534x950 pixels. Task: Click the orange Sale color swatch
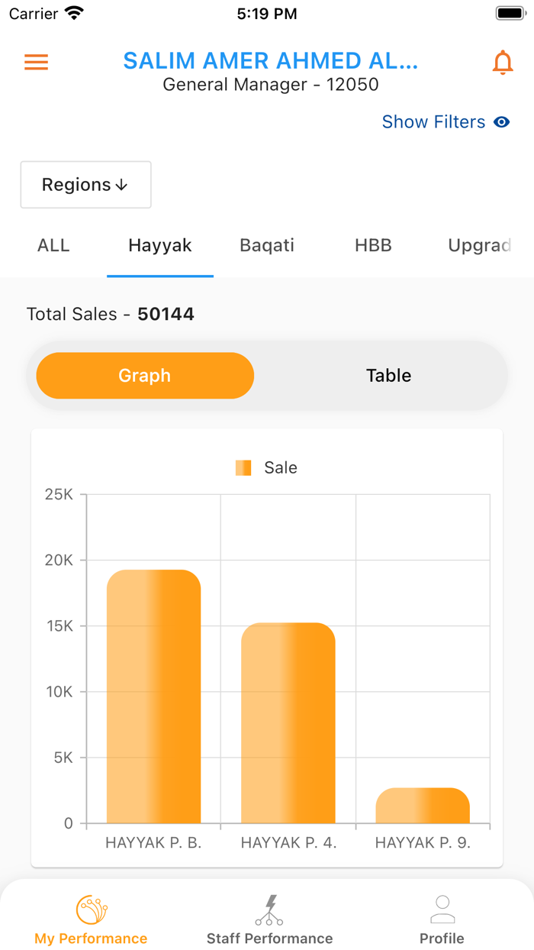243,467
